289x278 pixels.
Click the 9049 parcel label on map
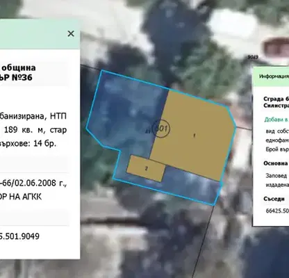pos(253,57)
